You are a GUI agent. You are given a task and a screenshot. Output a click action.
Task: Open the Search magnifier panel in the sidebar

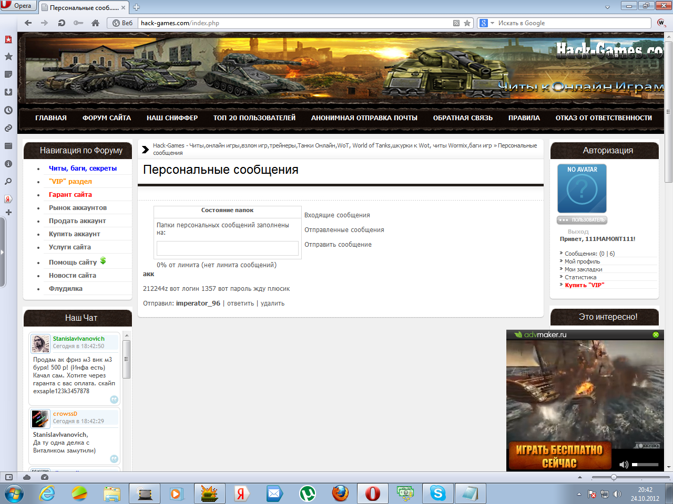click(8, 182)
